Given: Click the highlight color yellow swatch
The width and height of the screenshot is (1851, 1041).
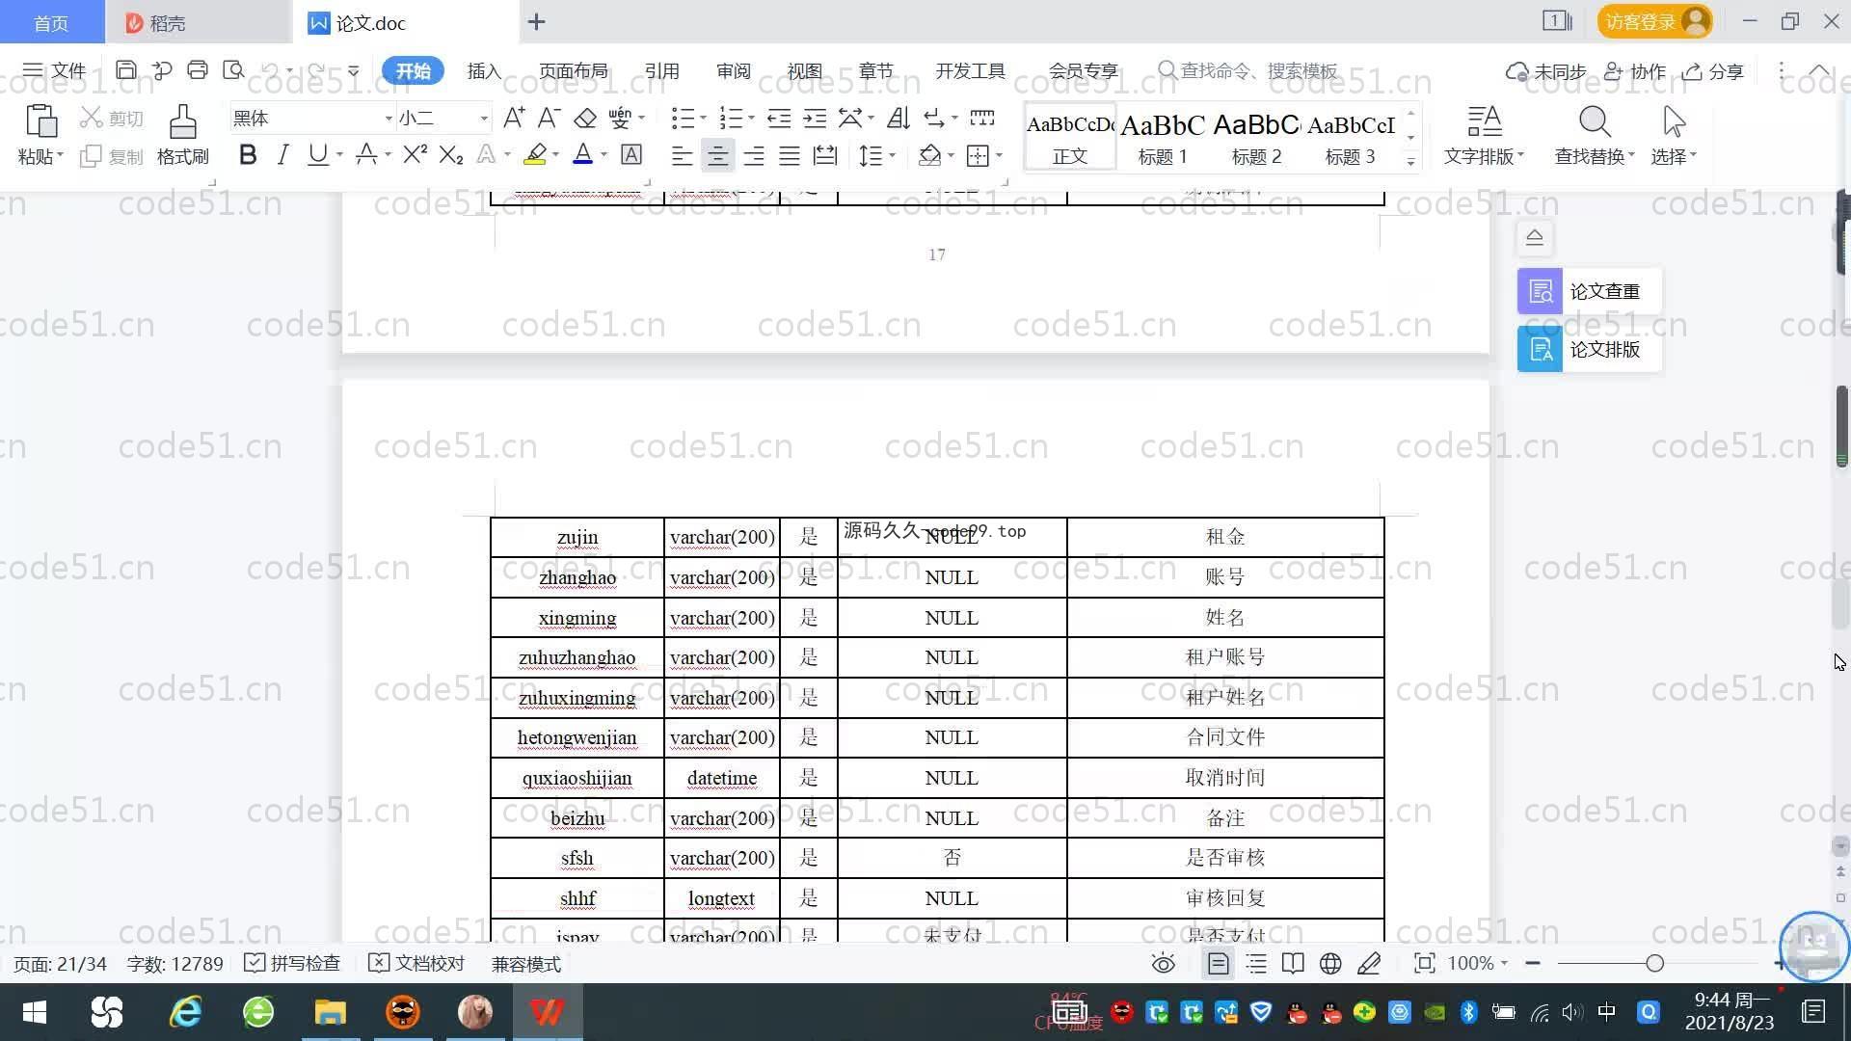Looking at the screenshot, I should [x=535, y=154].
